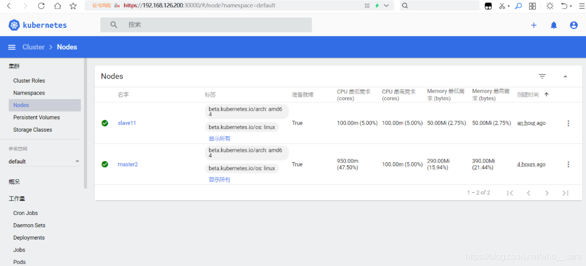The image size is (586, 266).
Task: Click the filter icon in Nodes card
Action: (543, 76)
